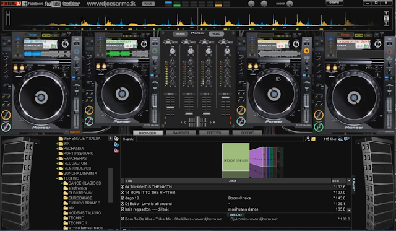
Task: Toggle blue button left of deck 1 display
Action: tap(18, 38)
